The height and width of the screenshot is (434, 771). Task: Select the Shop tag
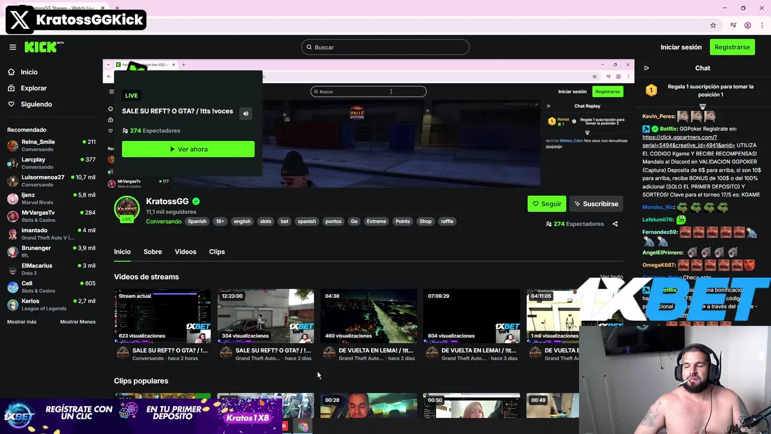(425, 221)
